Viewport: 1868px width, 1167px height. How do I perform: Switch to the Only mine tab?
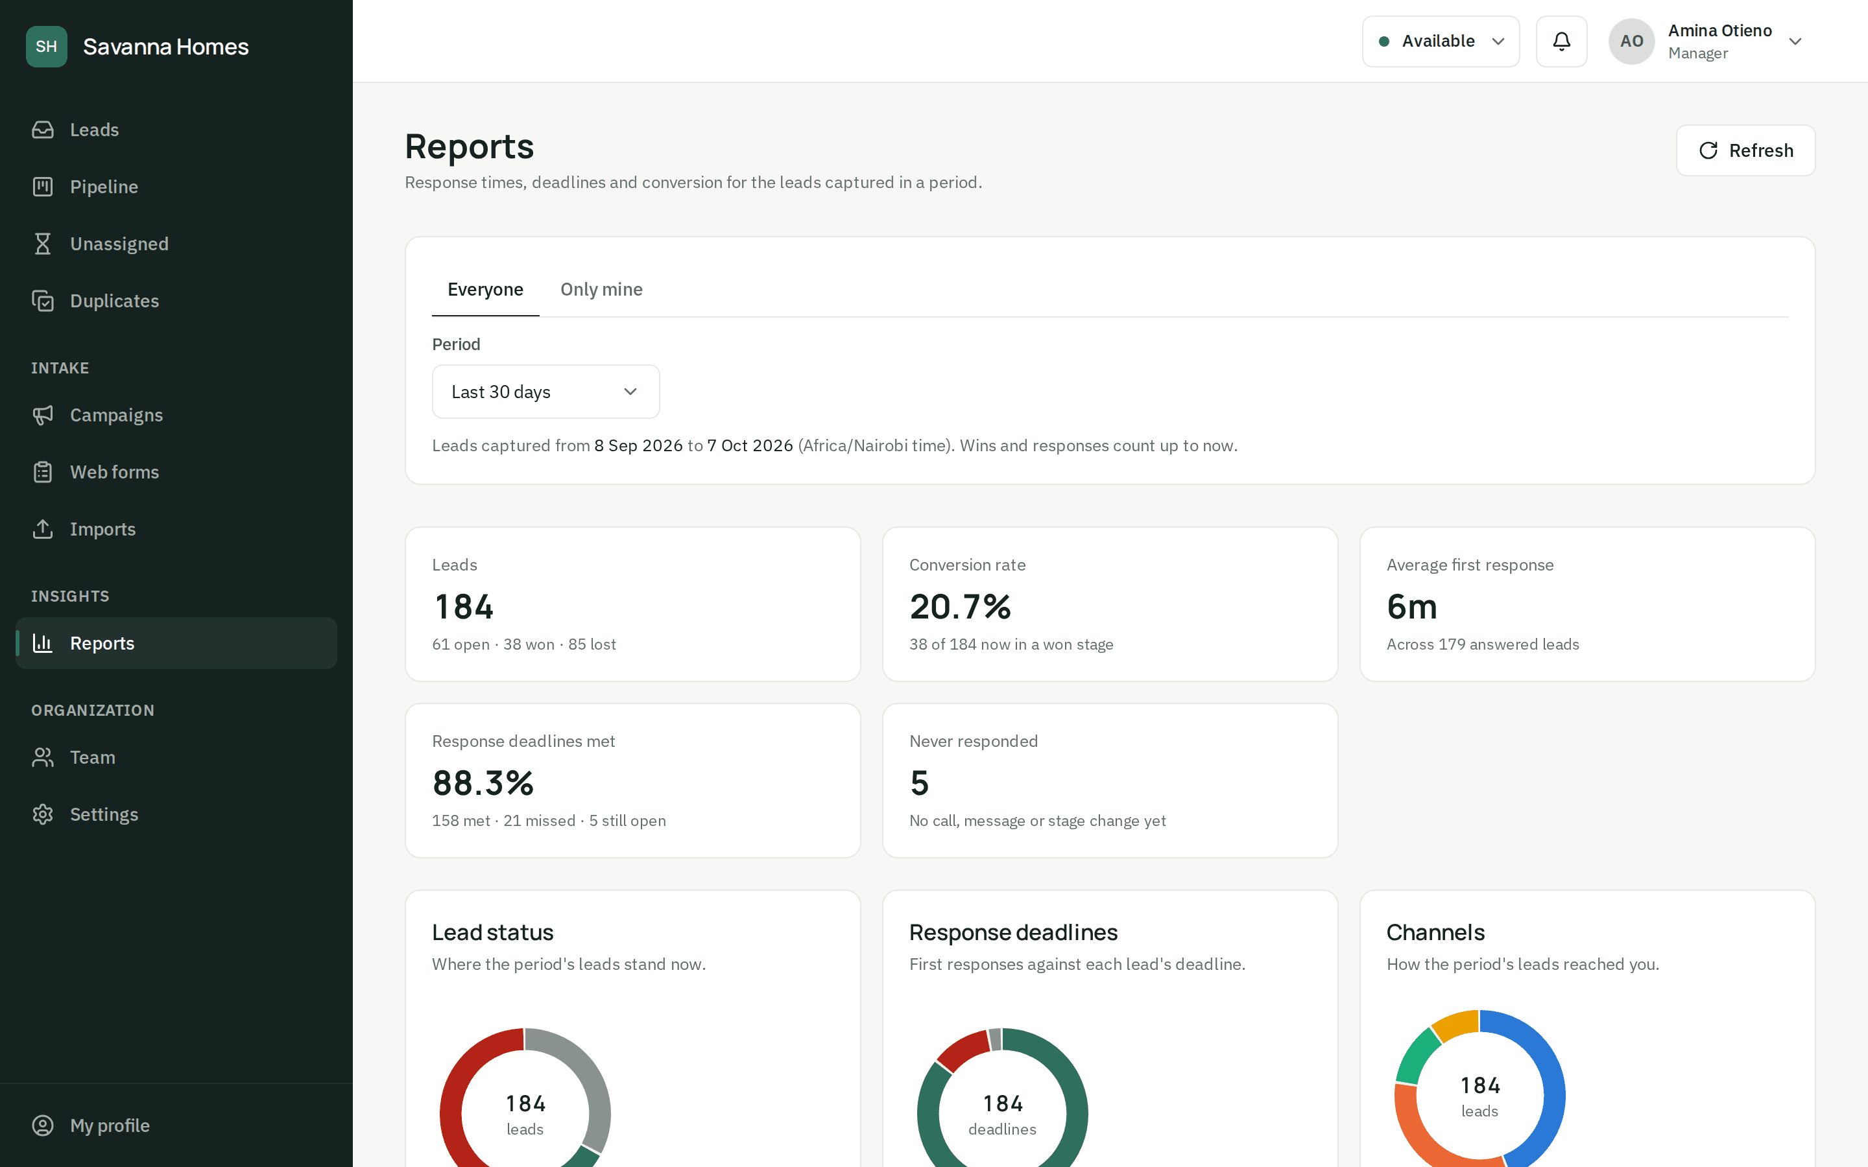coord(601,289)
